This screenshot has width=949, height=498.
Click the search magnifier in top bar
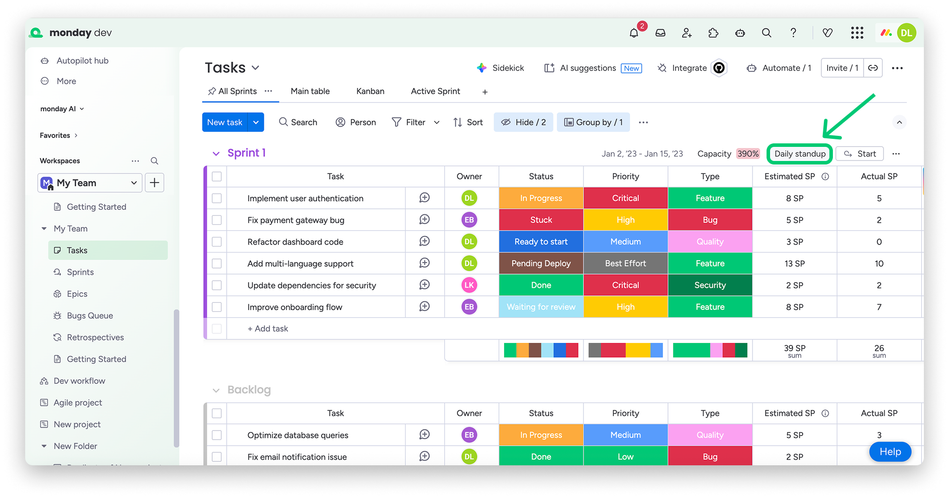(767, 33)
